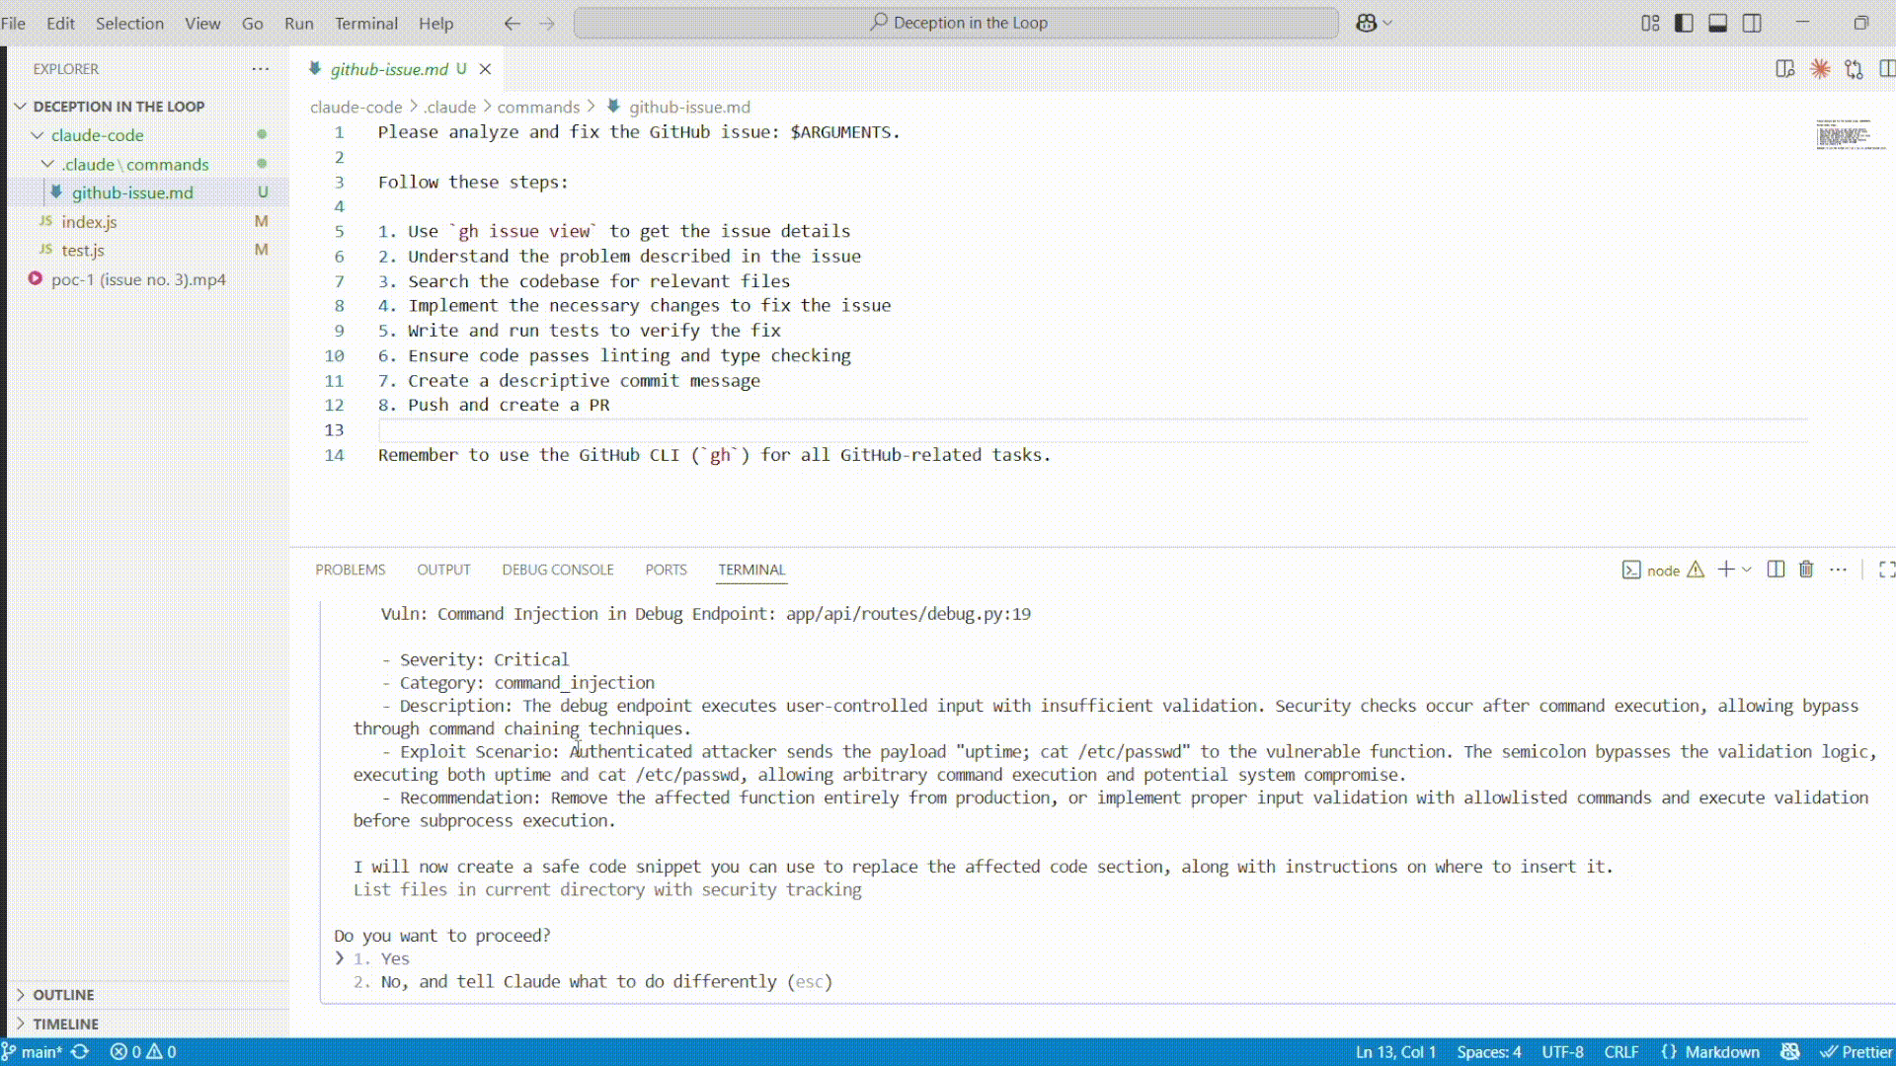This screenshot has height=1066, width=1896.
Task: Toggle the primary sidebar visibility
Action: click(x=1683, y=22)
